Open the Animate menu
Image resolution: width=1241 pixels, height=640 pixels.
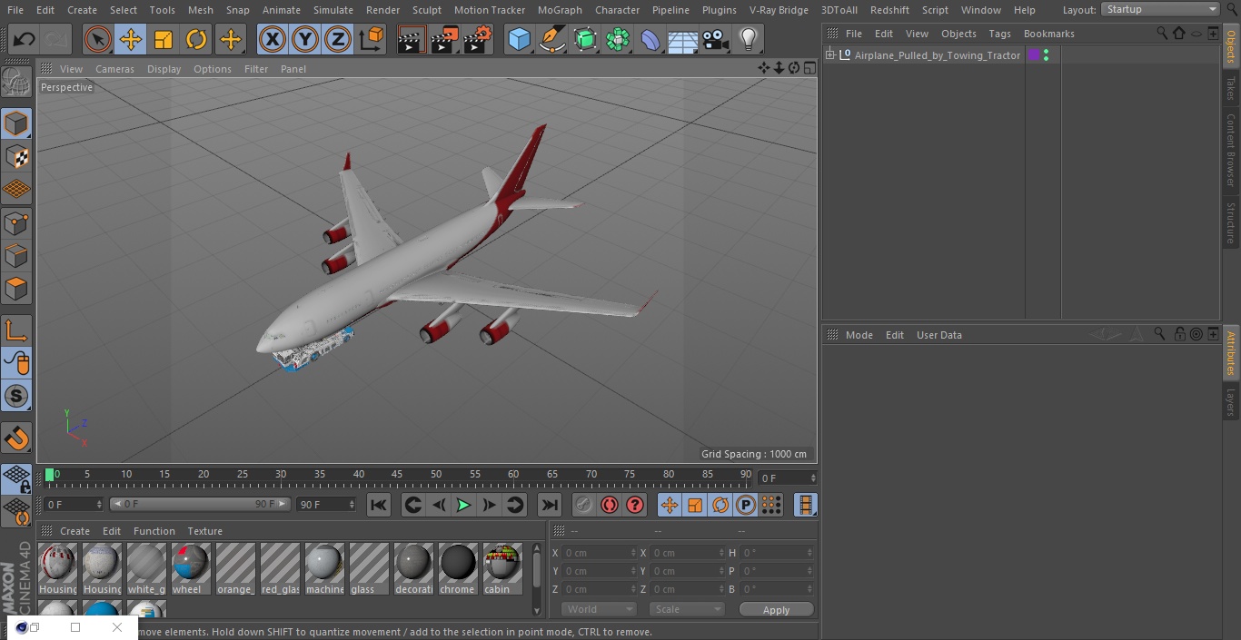coord(282,10)
